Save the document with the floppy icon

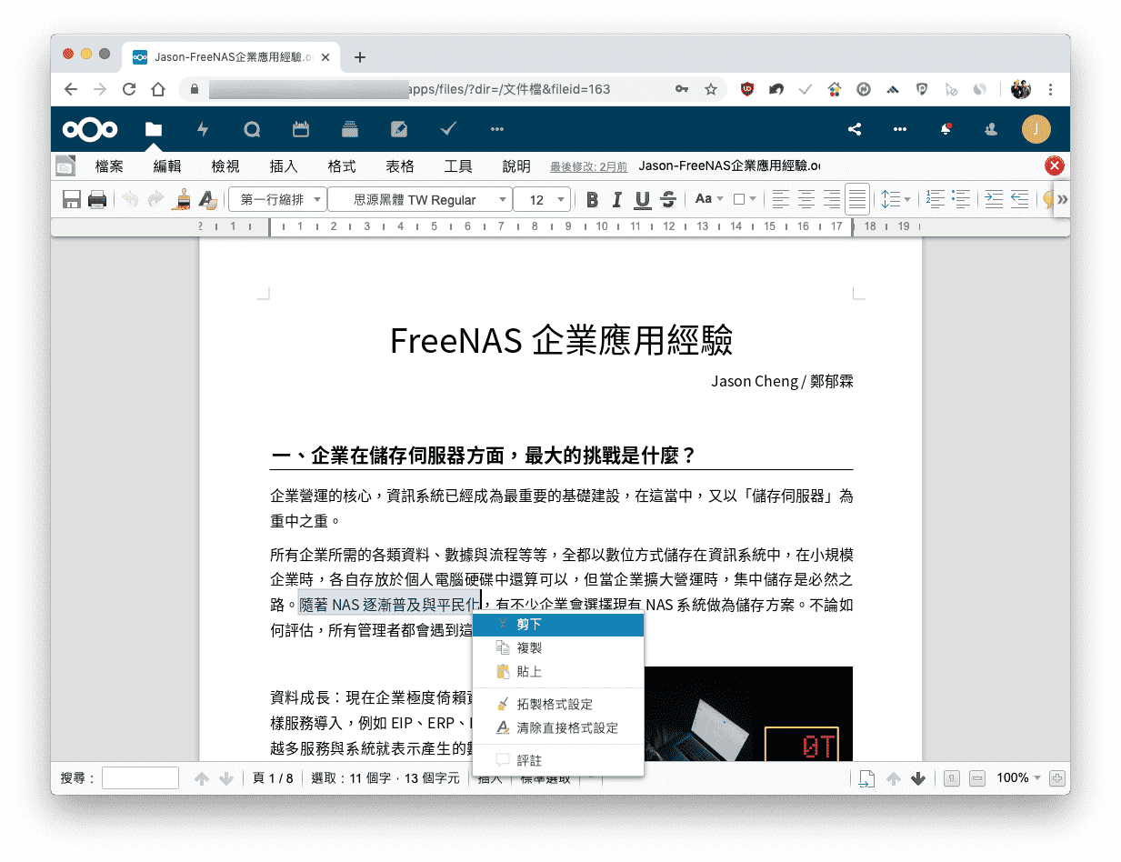click(71, 199)
